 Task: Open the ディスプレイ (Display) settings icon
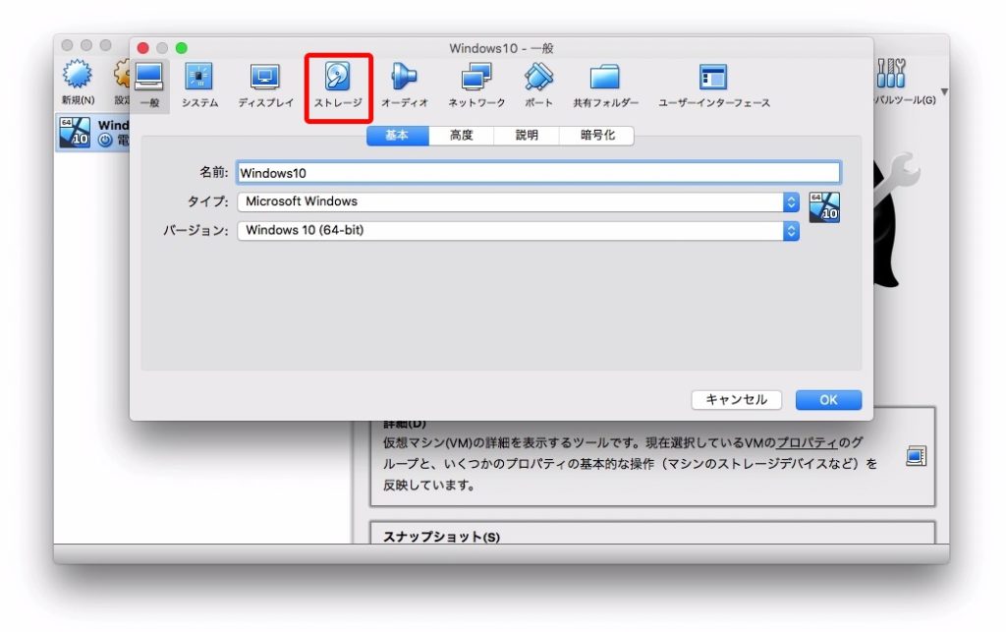pos(265,86)
